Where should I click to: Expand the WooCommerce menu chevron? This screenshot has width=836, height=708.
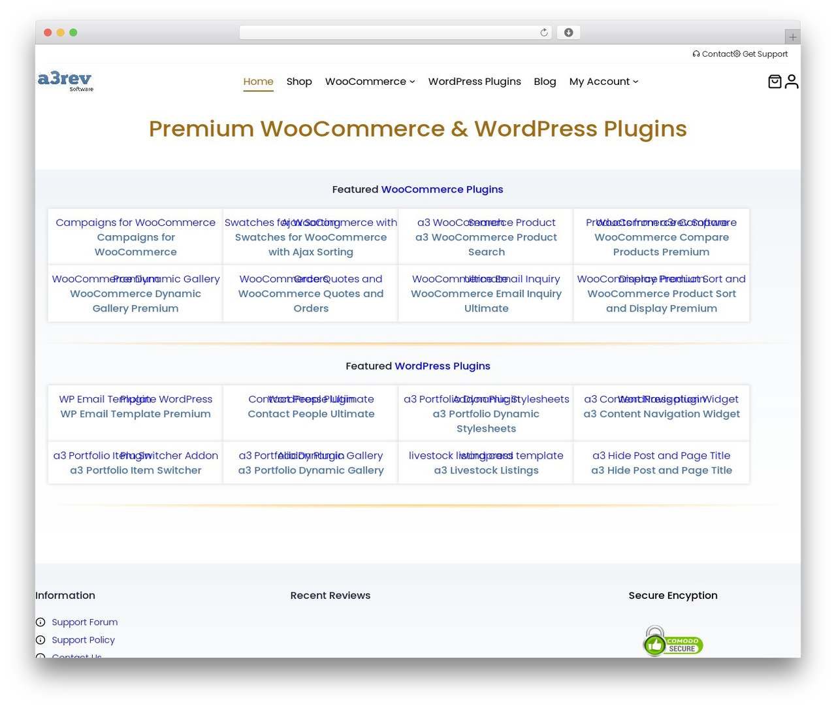[x=412, y=82]
